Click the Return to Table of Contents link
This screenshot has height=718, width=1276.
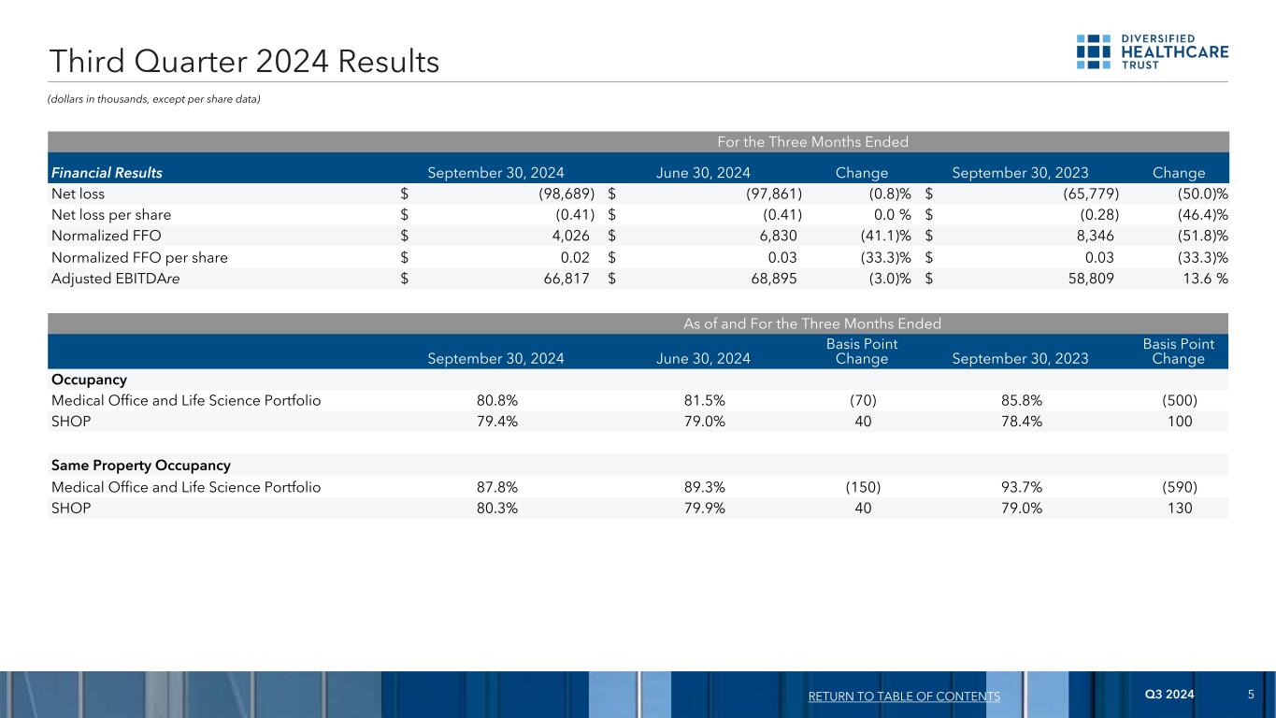click(902, 696)
